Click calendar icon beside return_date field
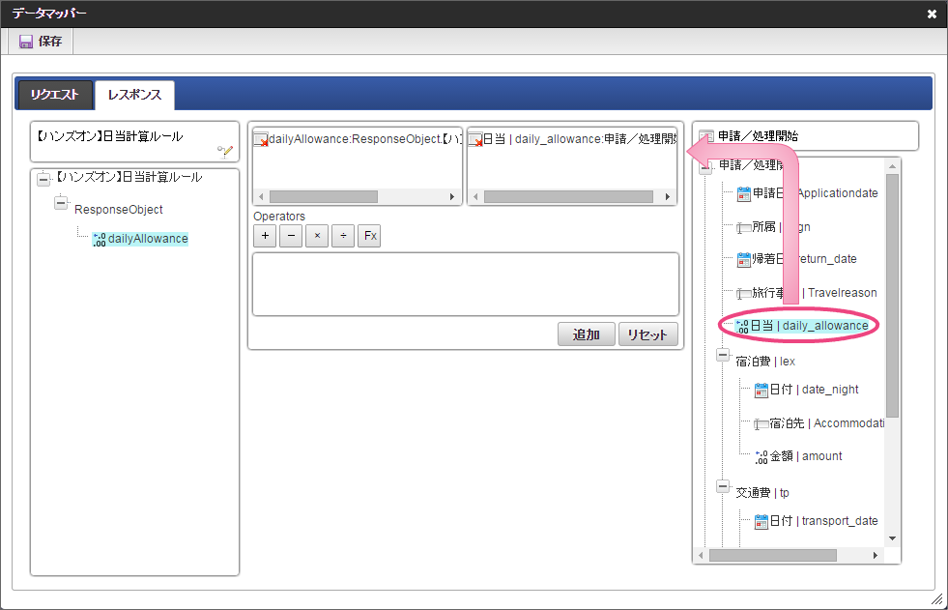948x610 pixels. pos(744,259)
